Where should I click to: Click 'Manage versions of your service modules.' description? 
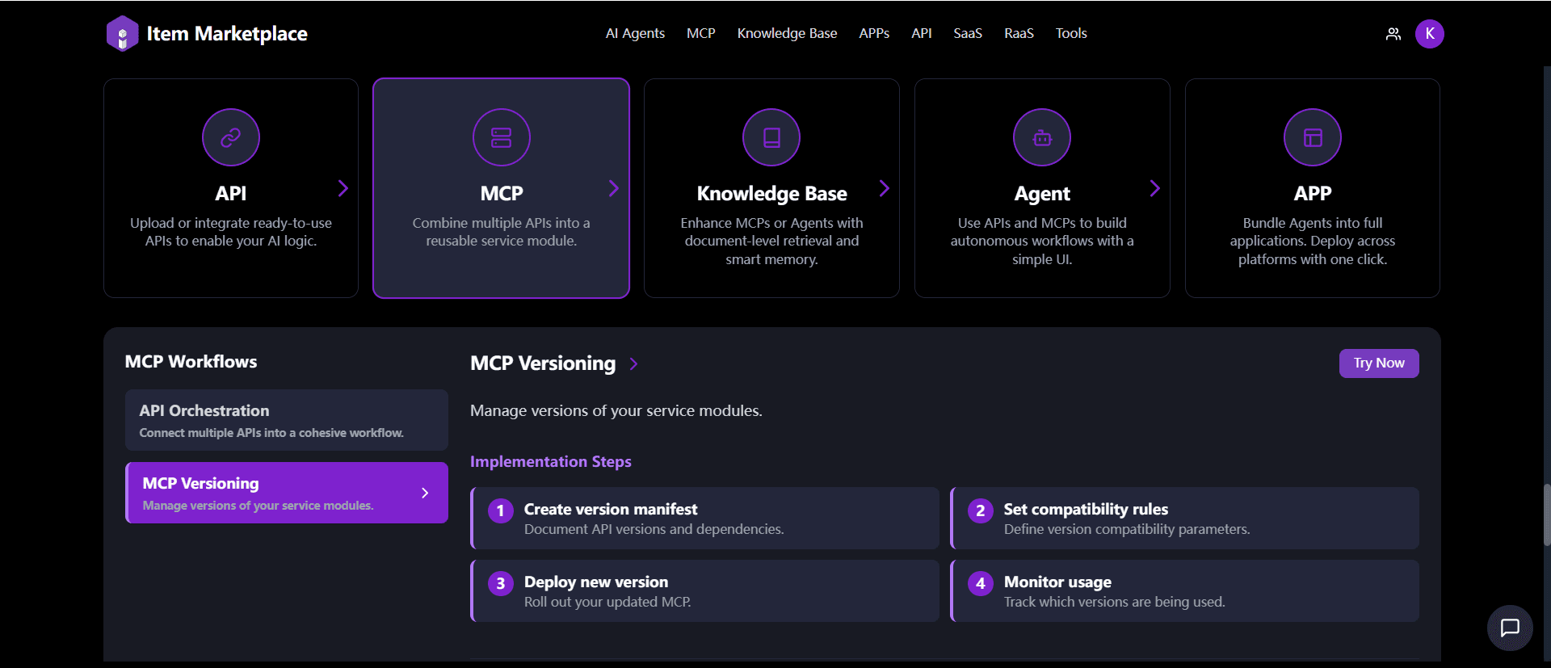616,411
